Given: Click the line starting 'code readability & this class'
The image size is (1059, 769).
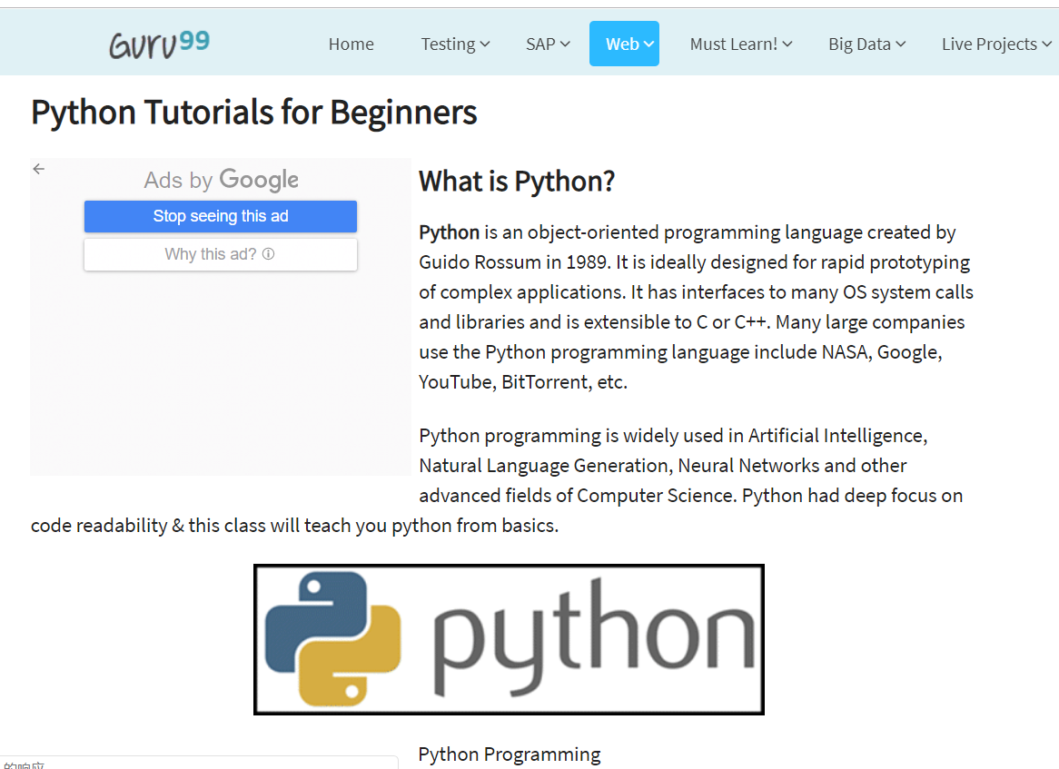Looking at the screenshot, I should click(x=294, y=526).
